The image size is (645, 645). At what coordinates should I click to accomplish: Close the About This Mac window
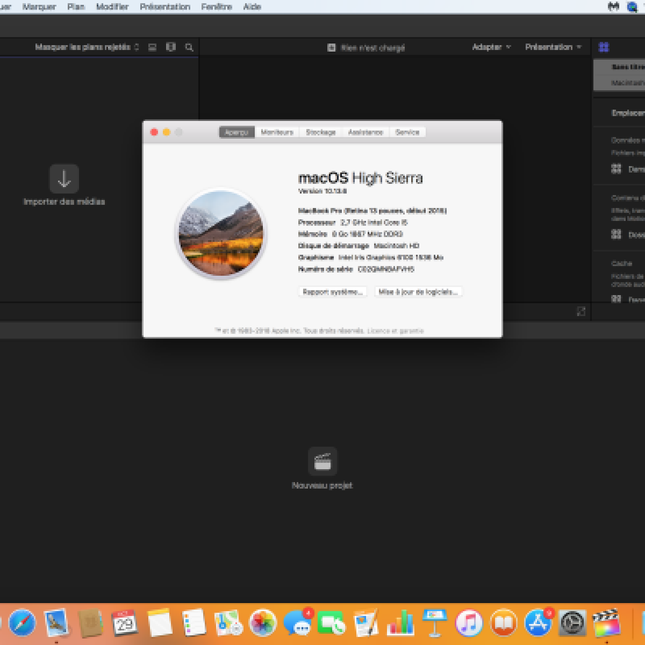(x=154, y=132)
